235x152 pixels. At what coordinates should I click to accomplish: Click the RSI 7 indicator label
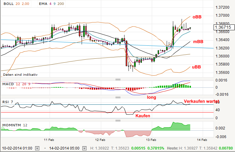pyautogui.click(x=8, y=102)
